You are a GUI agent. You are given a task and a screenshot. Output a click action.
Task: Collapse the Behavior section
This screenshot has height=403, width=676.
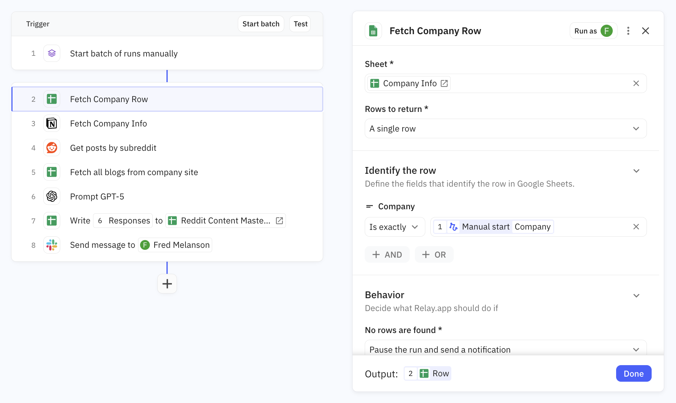tap(636, 296)
